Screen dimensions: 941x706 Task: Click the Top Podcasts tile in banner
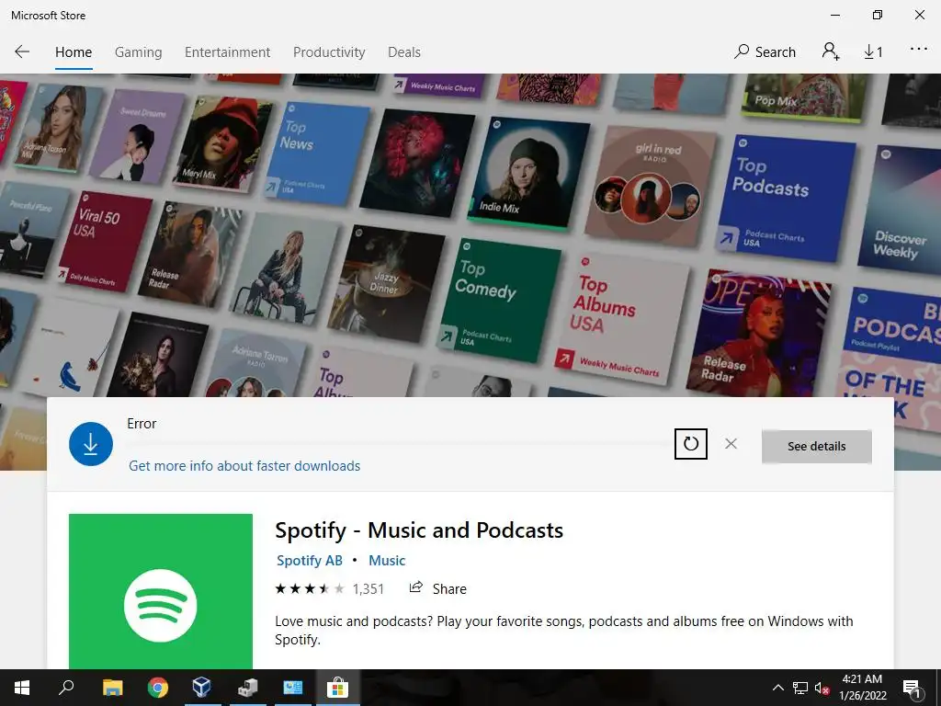point(786,199)
